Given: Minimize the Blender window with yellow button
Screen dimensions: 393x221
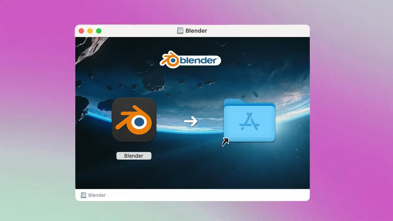Looking at the screenshot, I should tap(90, 31).
